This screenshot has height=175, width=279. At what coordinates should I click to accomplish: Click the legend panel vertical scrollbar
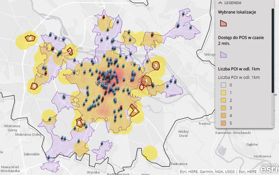tap(273, 50)
